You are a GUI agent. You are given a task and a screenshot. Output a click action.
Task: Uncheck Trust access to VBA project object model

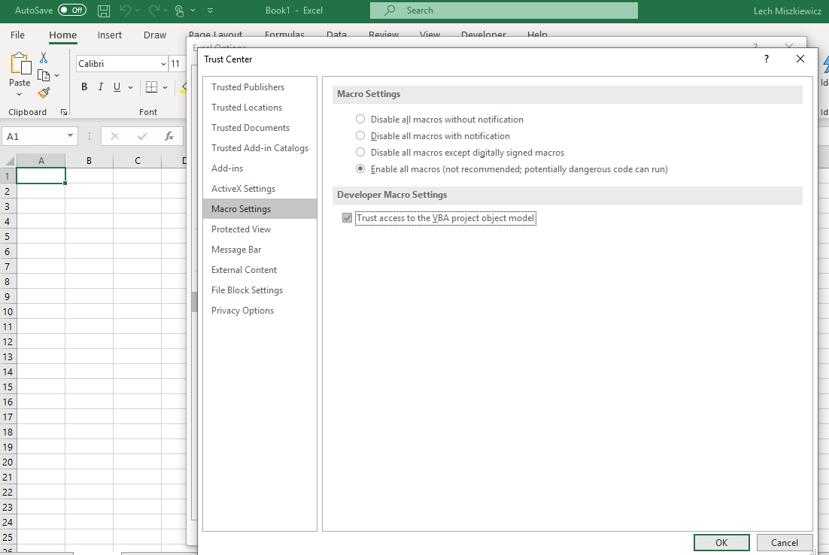click(347, 218)
